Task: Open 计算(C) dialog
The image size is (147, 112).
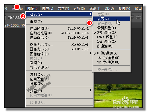Action: [59, 84]
